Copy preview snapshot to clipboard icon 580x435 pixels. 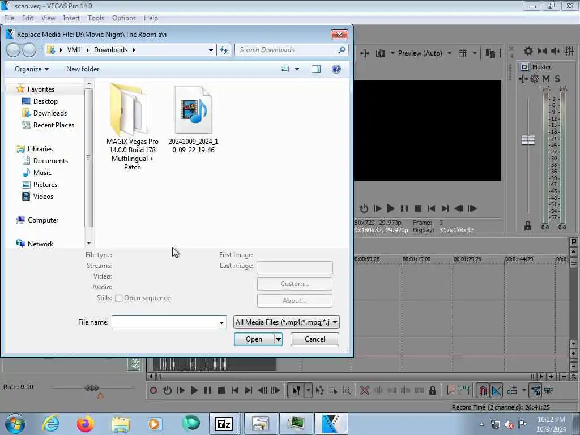490,53
